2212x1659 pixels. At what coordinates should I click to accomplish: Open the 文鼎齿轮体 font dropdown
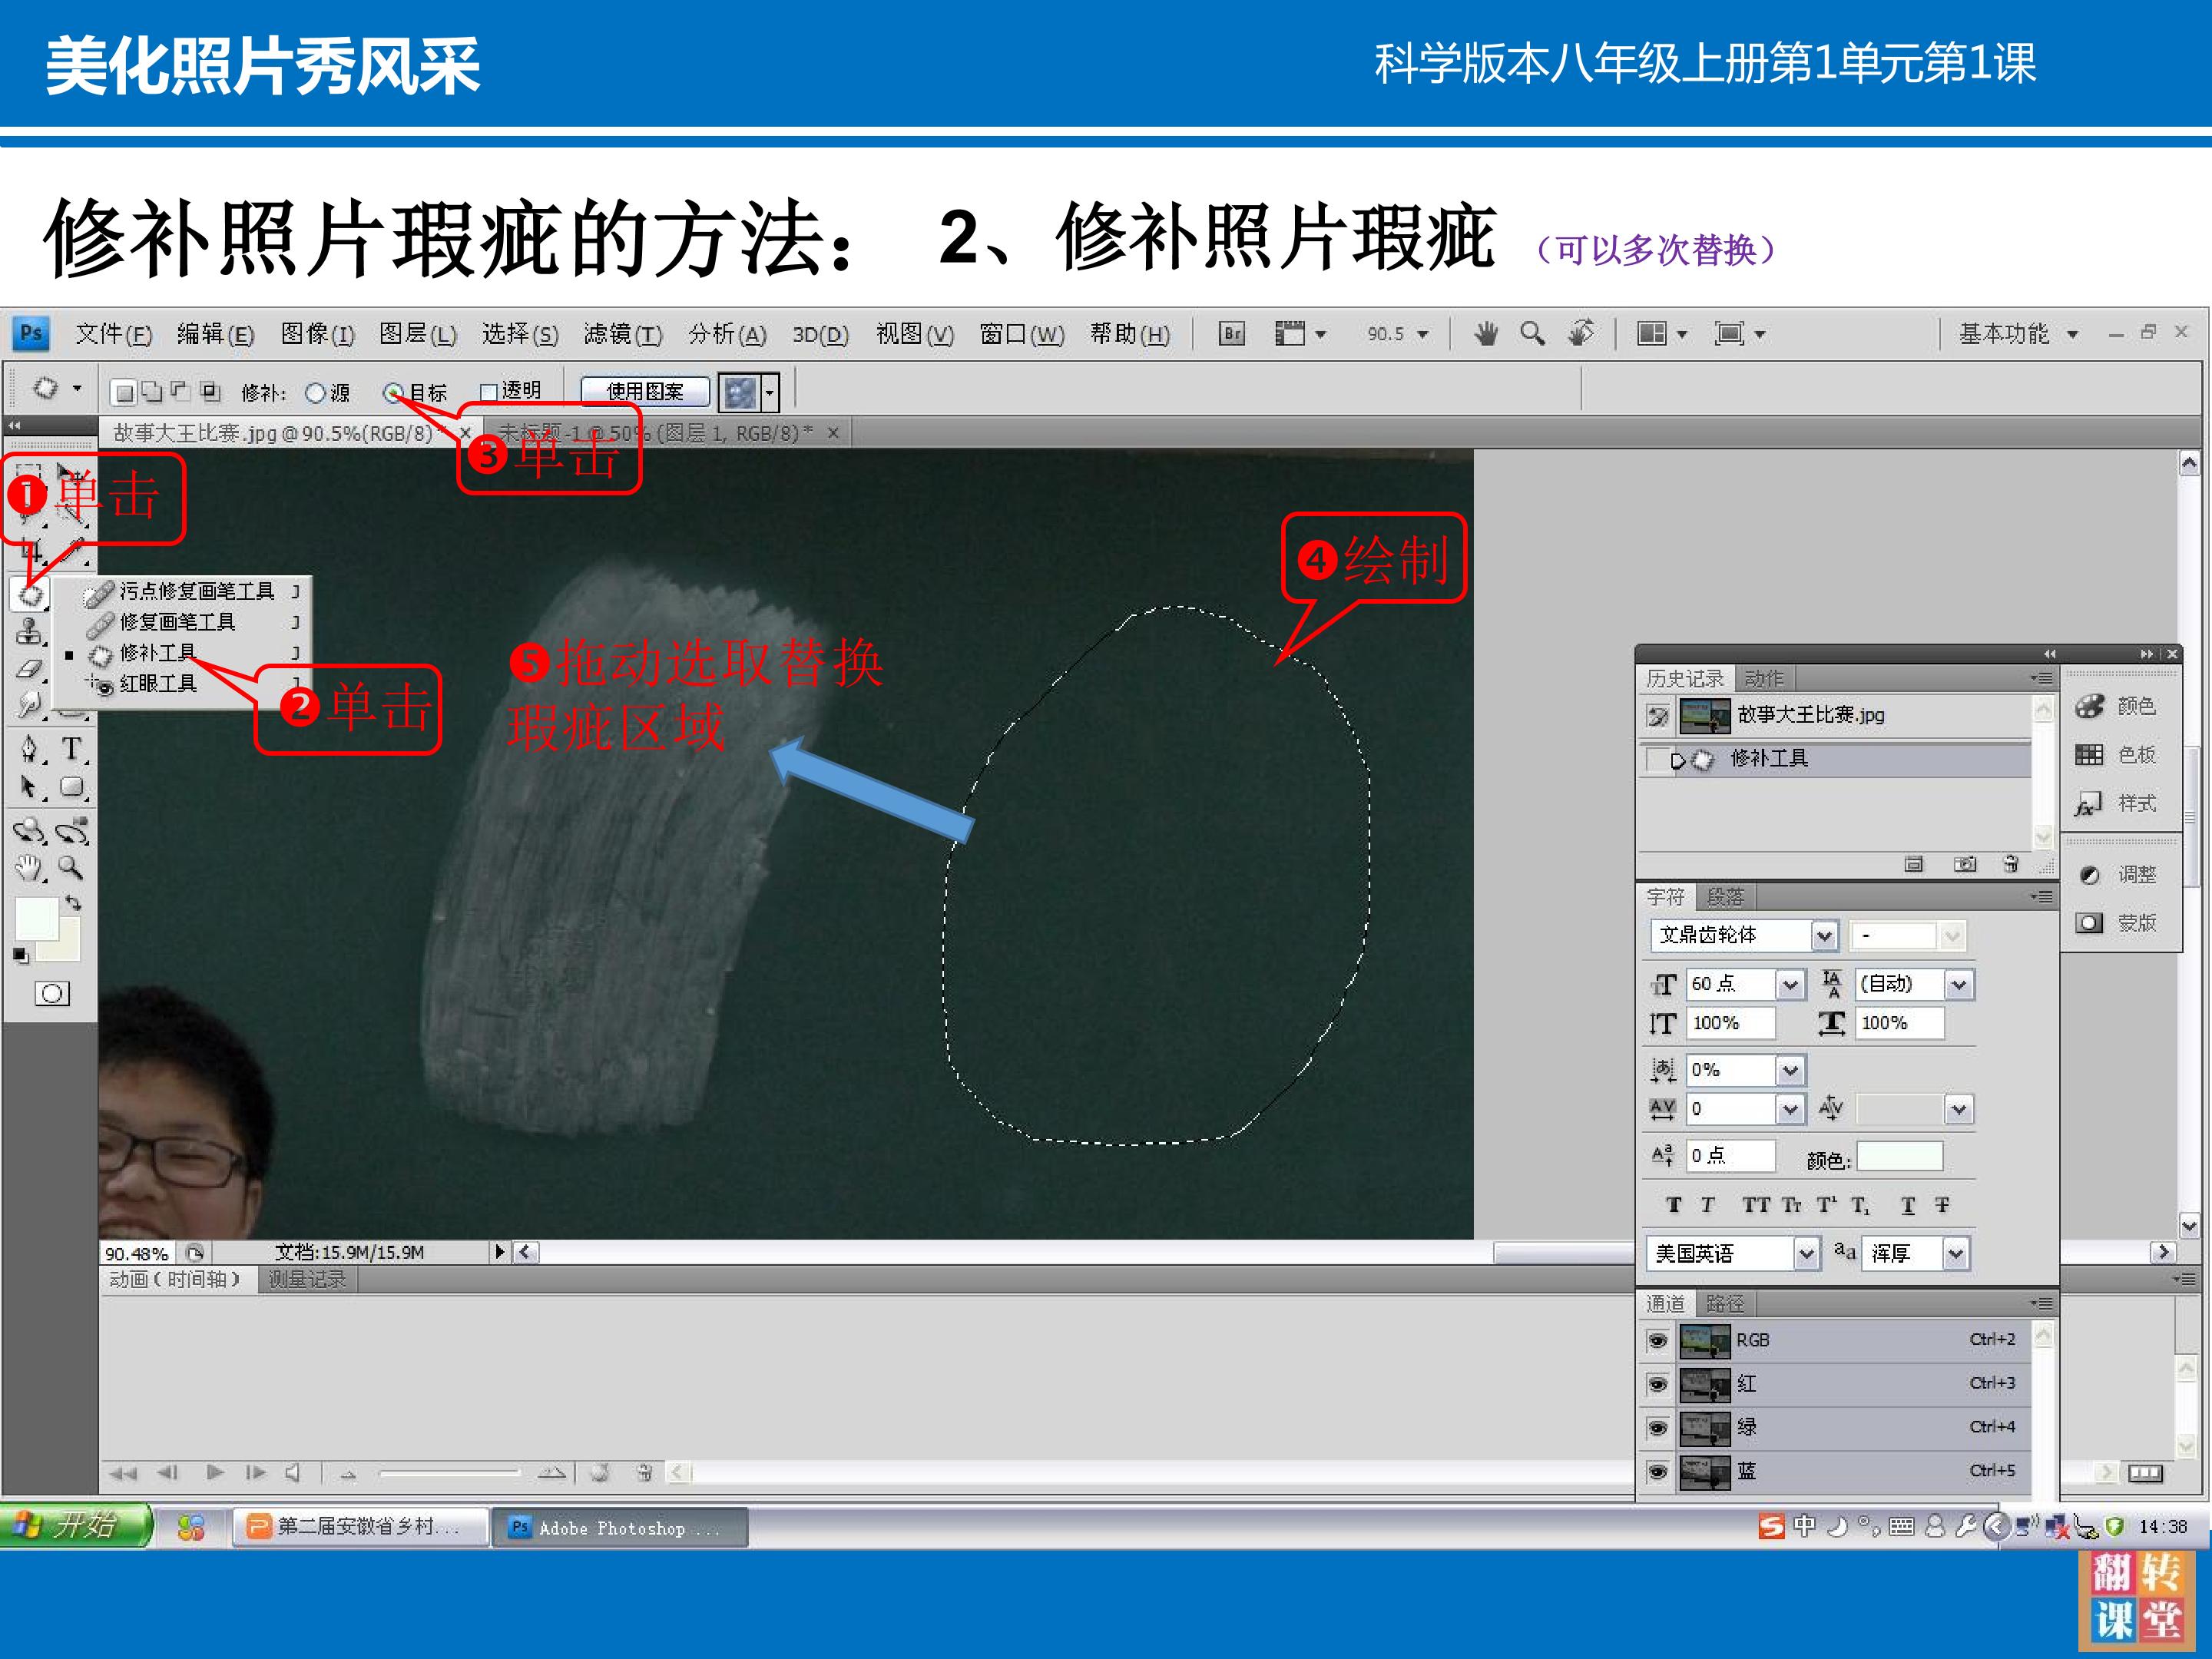1824,936
